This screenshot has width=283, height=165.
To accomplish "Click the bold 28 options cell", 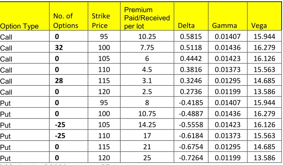I will (68, 80).
